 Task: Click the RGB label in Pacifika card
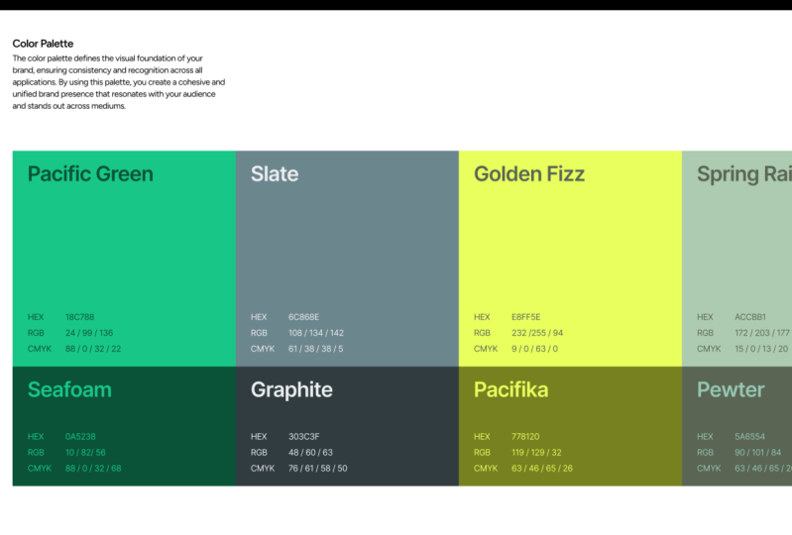[482, 452]
